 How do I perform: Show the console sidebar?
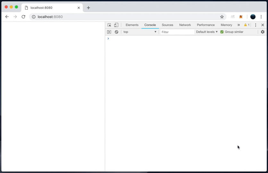point(109,32)
